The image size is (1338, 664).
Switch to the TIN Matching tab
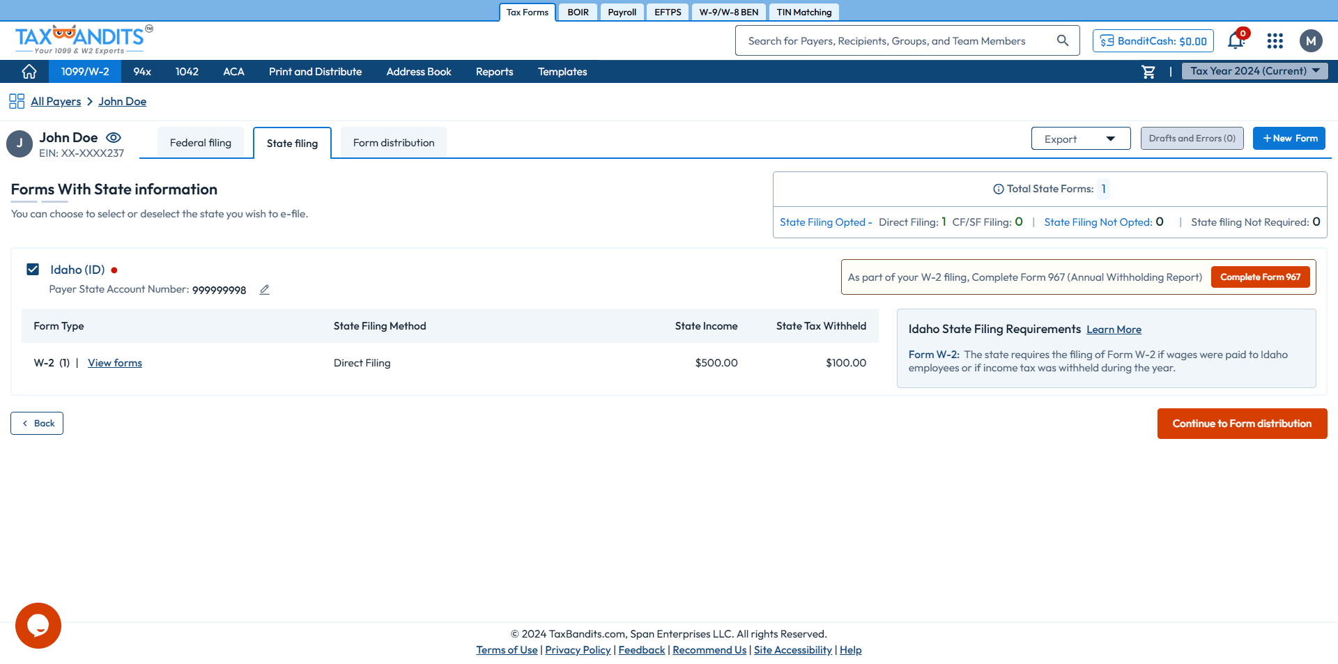804,12
